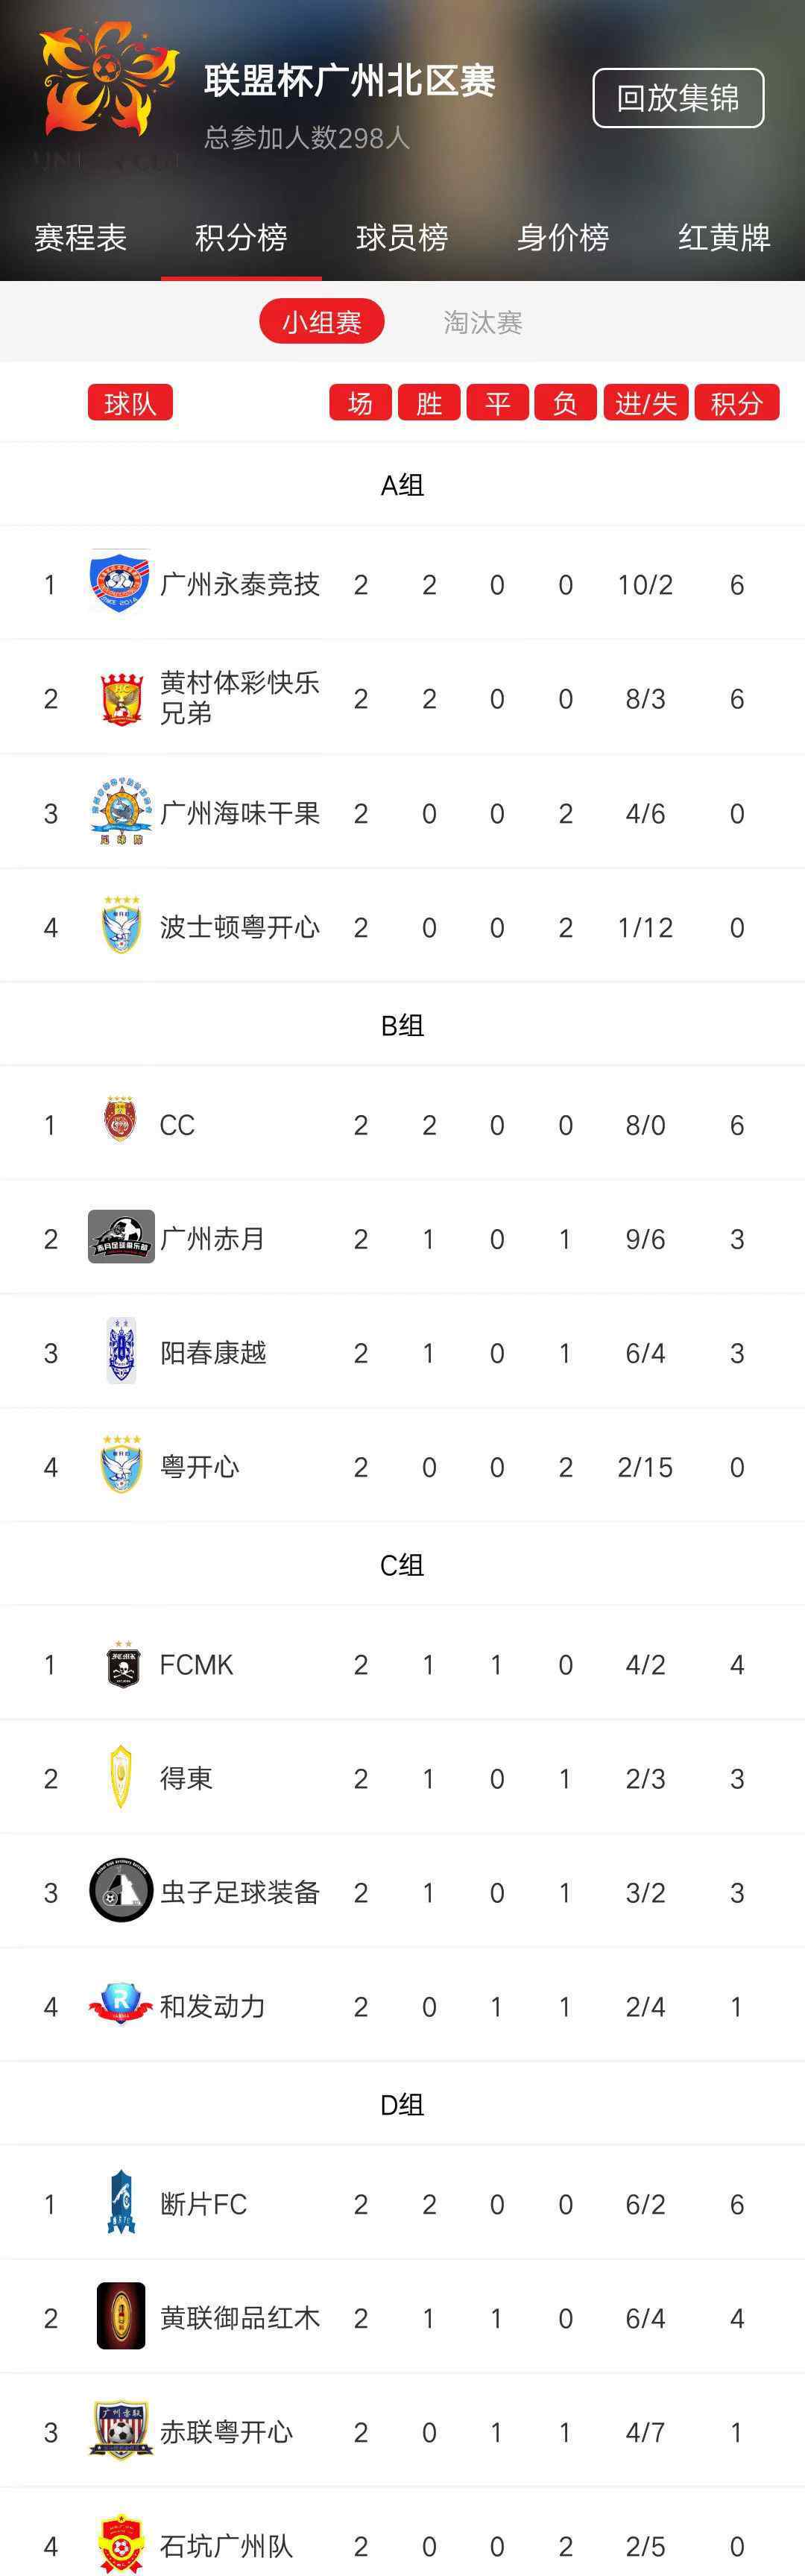Viewport: 805px width, 2576px height.
Task: Switch to 球员榜 tab
Action: pyautogui.click(x=402, y=238)
